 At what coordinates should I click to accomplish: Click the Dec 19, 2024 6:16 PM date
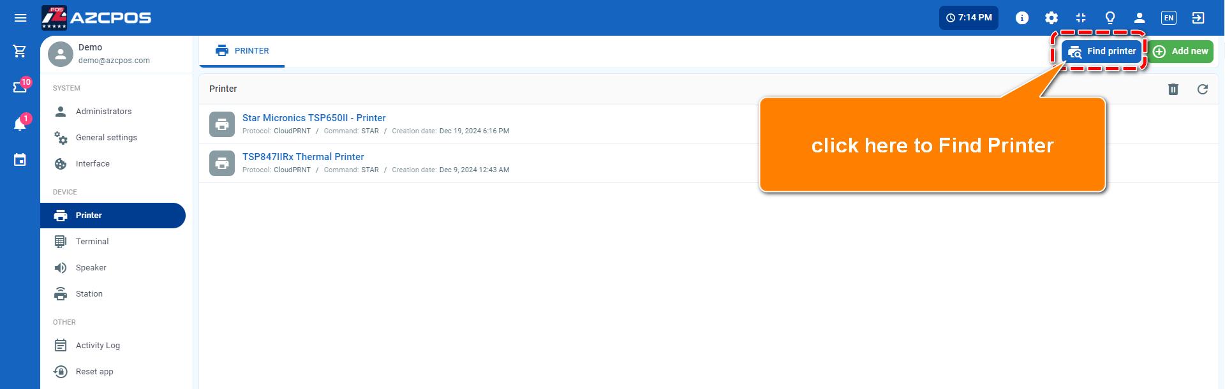pos(474,131)
